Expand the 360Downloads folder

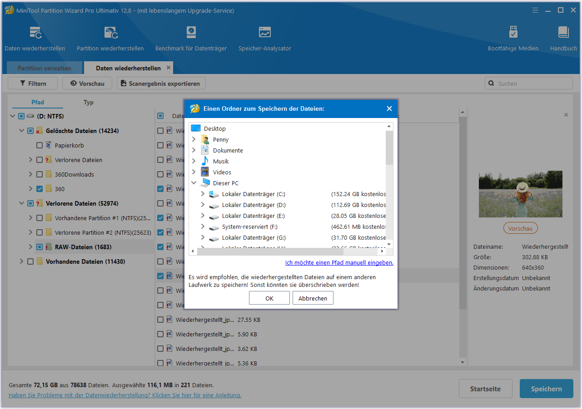tap(30, 174)
